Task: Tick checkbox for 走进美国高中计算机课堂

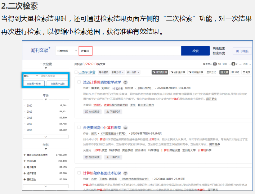Action: (79, 127)
